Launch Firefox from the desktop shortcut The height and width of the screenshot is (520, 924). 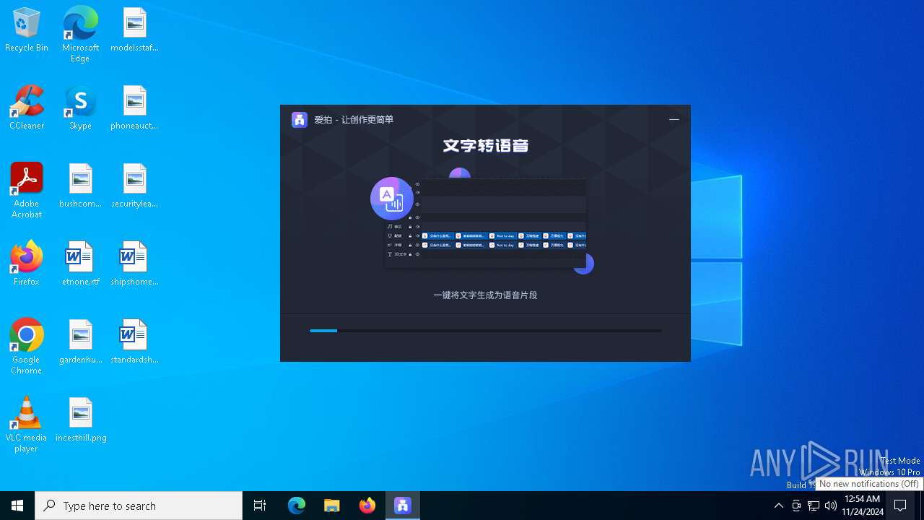coord(27,264)
